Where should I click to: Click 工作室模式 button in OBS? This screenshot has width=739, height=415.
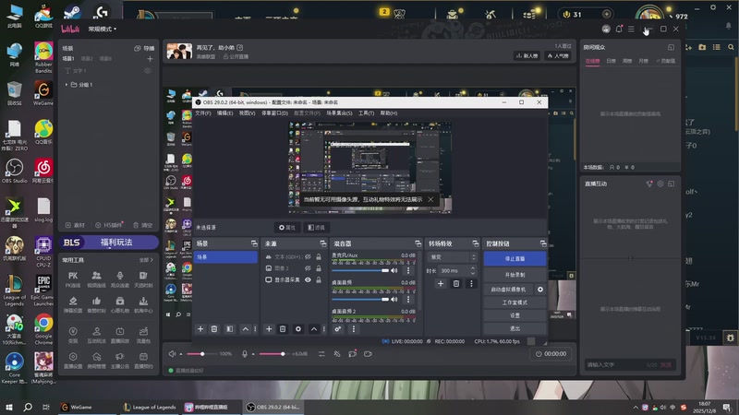(515, 302)
